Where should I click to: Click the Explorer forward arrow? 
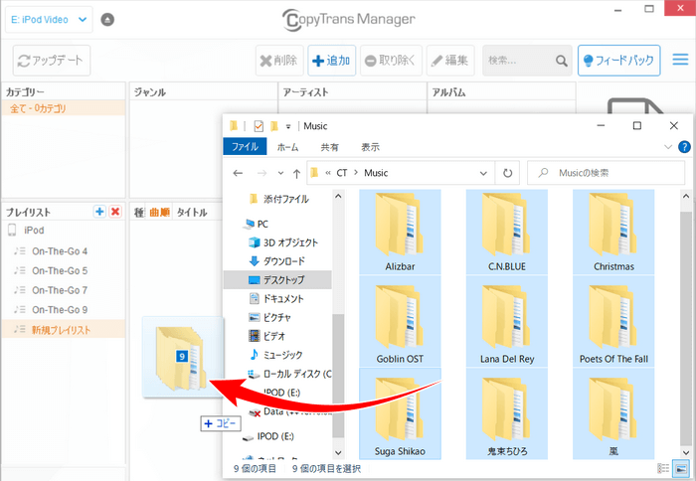(x=261, y=173)
